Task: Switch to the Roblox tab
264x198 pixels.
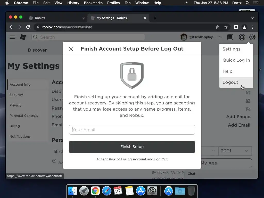Action: pos(57,18)
